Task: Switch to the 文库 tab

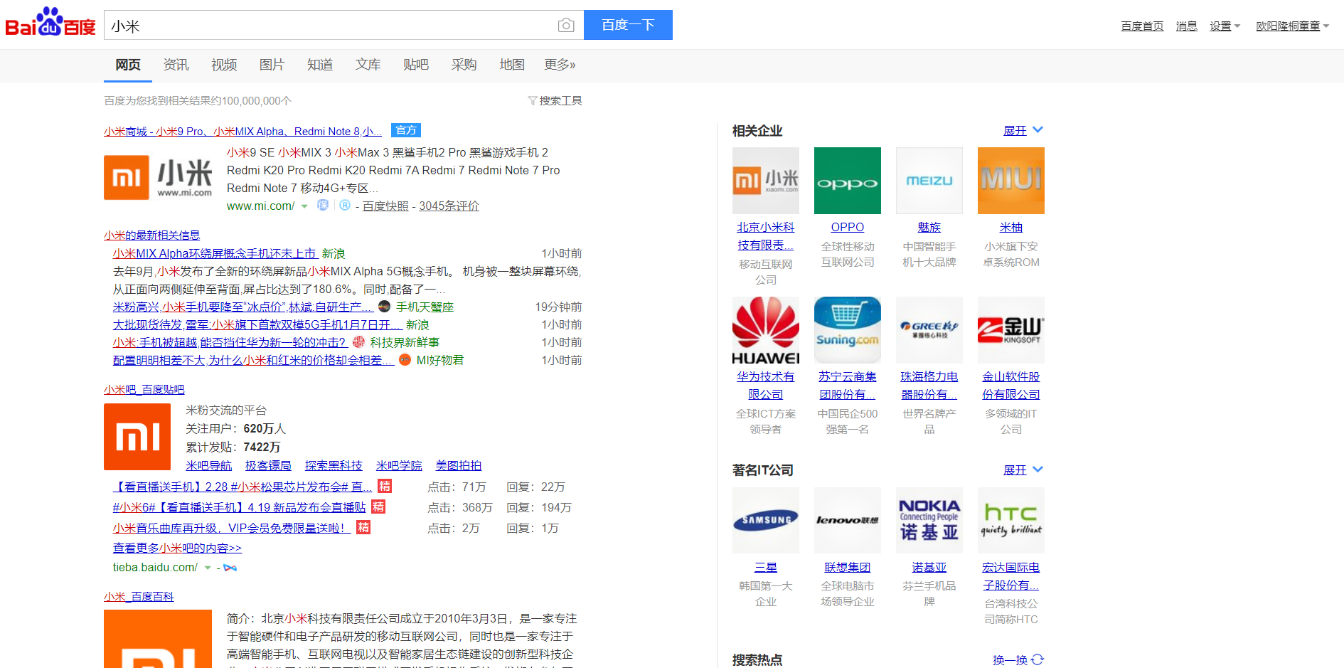Action: tap(368, 65)
